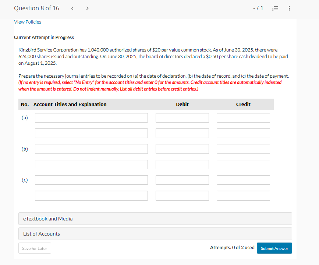Viewport: 319px width, 265px height.
Task: Click the Submit Answer button
Action: click(274, 248)
